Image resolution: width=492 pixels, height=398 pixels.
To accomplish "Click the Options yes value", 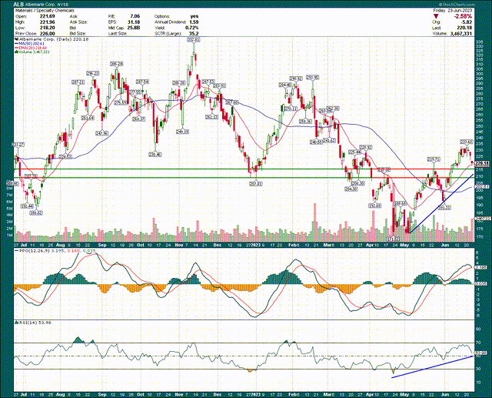I will click(194, 14).
